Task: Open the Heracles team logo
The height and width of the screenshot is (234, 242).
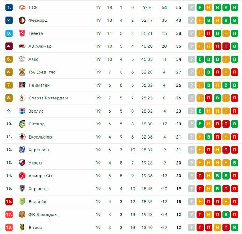Action: click(22, 189)
